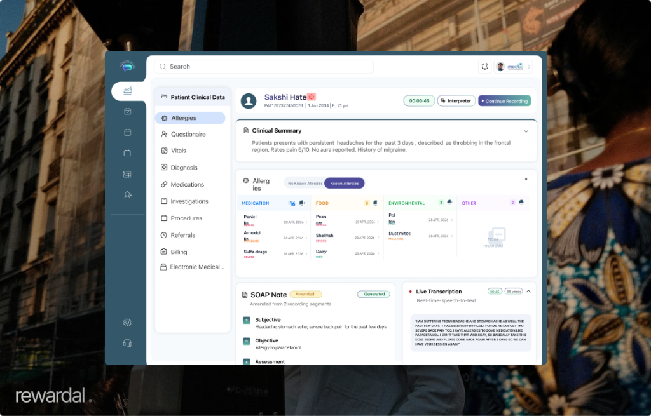Viewport: 651px width, 416px height.
Task: Open the add-user sidebar icon
Action: point(127,194)
